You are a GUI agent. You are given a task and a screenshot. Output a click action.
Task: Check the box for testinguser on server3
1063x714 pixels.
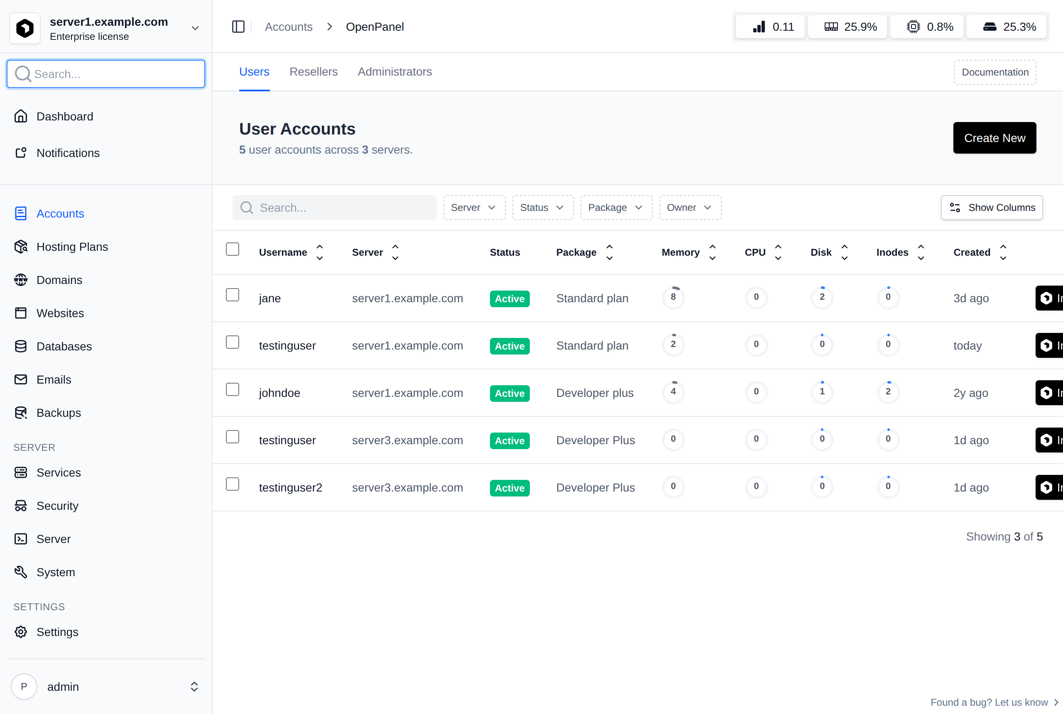tap(233, 437)
